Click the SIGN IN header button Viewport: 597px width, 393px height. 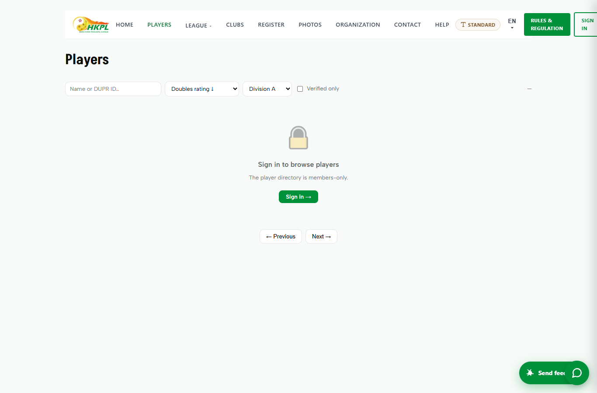coord(586,24)
